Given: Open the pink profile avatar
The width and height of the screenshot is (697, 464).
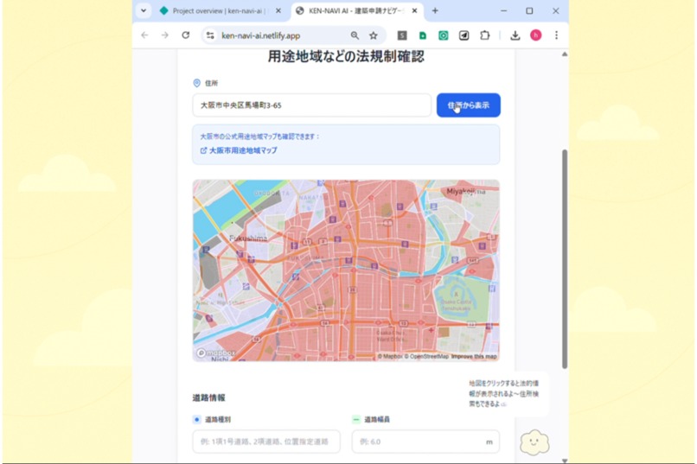Looking at the screenshot, I should coord(535,35).
